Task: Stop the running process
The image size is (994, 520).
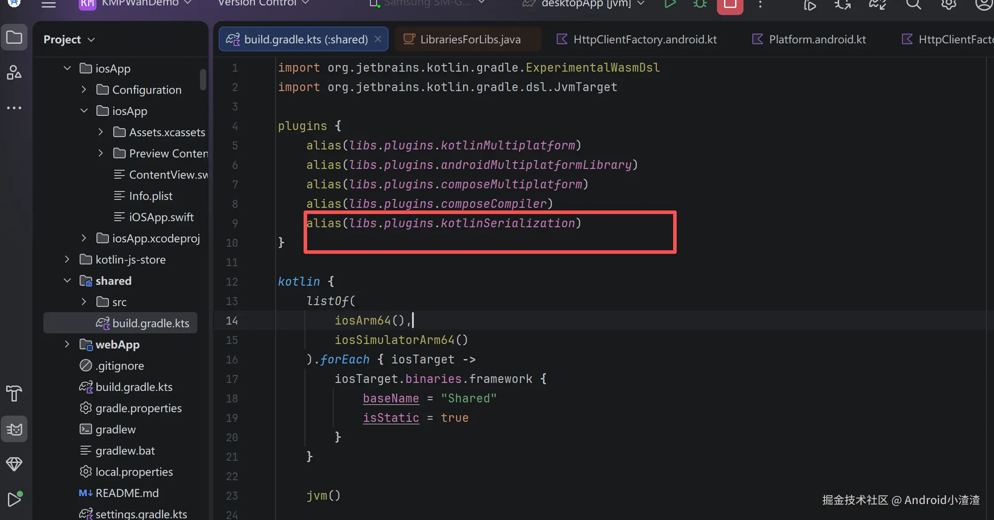Action: point(730,5)
